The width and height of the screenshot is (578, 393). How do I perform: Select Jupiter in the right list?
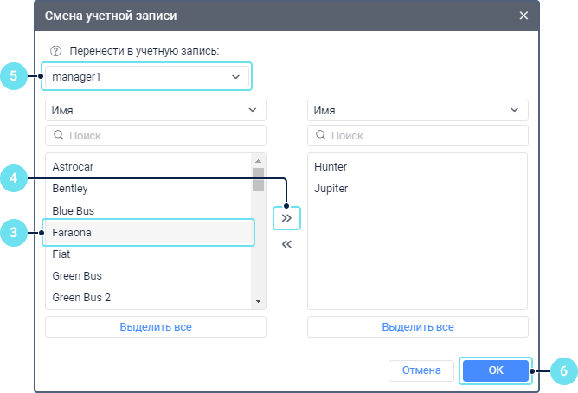point(331,188)
